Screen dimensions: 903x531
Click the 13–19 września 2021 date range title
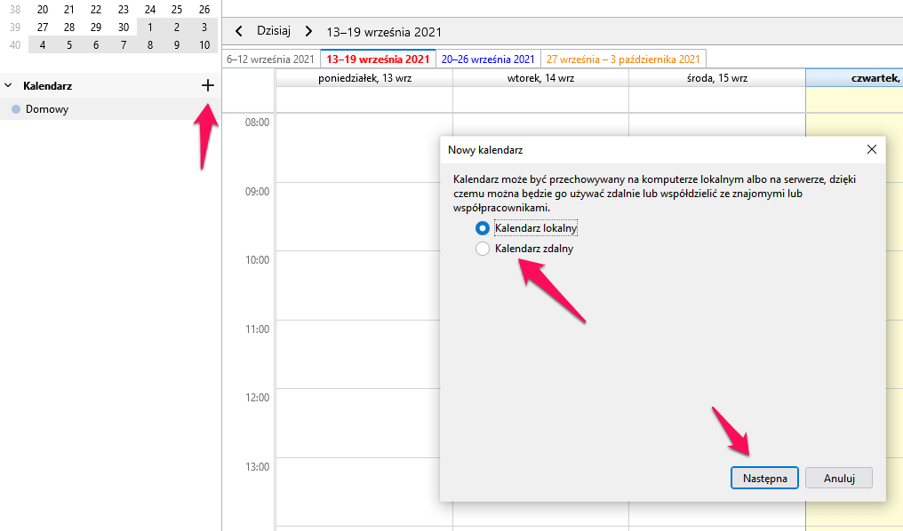click(384, 32)
